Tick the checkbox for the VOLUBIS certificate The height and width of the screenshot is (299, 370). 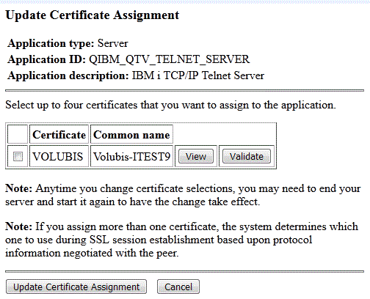pos(18,156)
